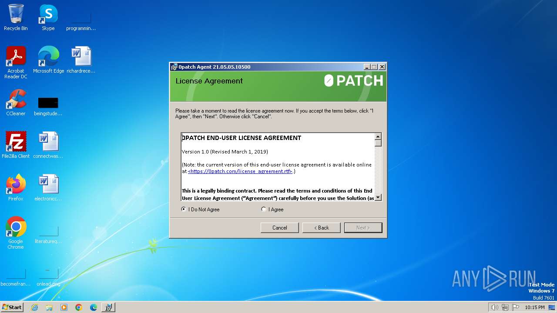
Task: Open the Recycle Bin desktop icon
Action: click(x=16, y=17)
